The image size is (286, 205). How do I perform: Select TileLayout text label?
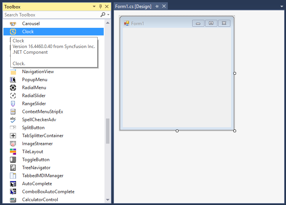(x=32, y=152)
